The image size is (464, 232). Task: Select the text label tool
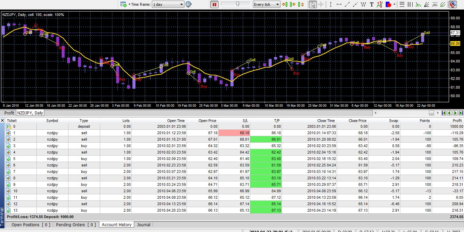[371, 4]
